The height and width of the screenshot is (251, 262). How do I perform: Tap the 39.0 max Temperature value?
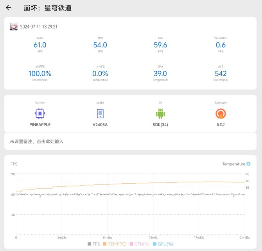pyautogui.click(x=160, y=74)
